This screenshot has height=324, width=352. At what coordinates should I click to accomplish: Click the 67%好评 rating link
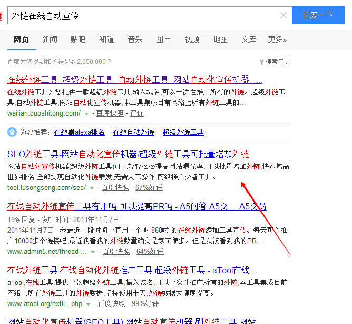[149, 187]
